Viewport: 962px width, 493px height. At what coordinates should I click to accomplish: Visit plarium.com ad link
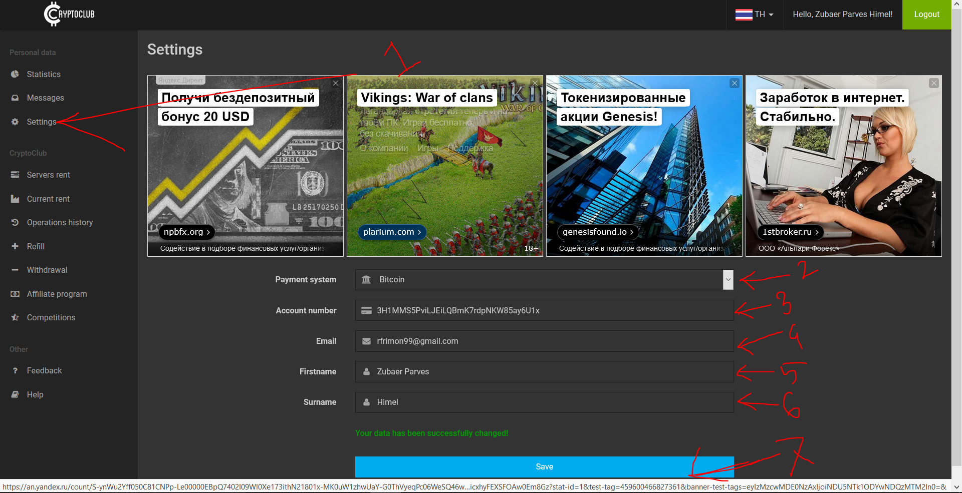tap(392, 232)
